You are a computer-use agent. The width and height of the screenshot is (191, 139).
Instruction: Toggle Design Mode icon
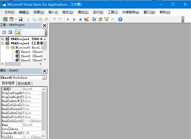pyautogui.click(x=86, y=19)
